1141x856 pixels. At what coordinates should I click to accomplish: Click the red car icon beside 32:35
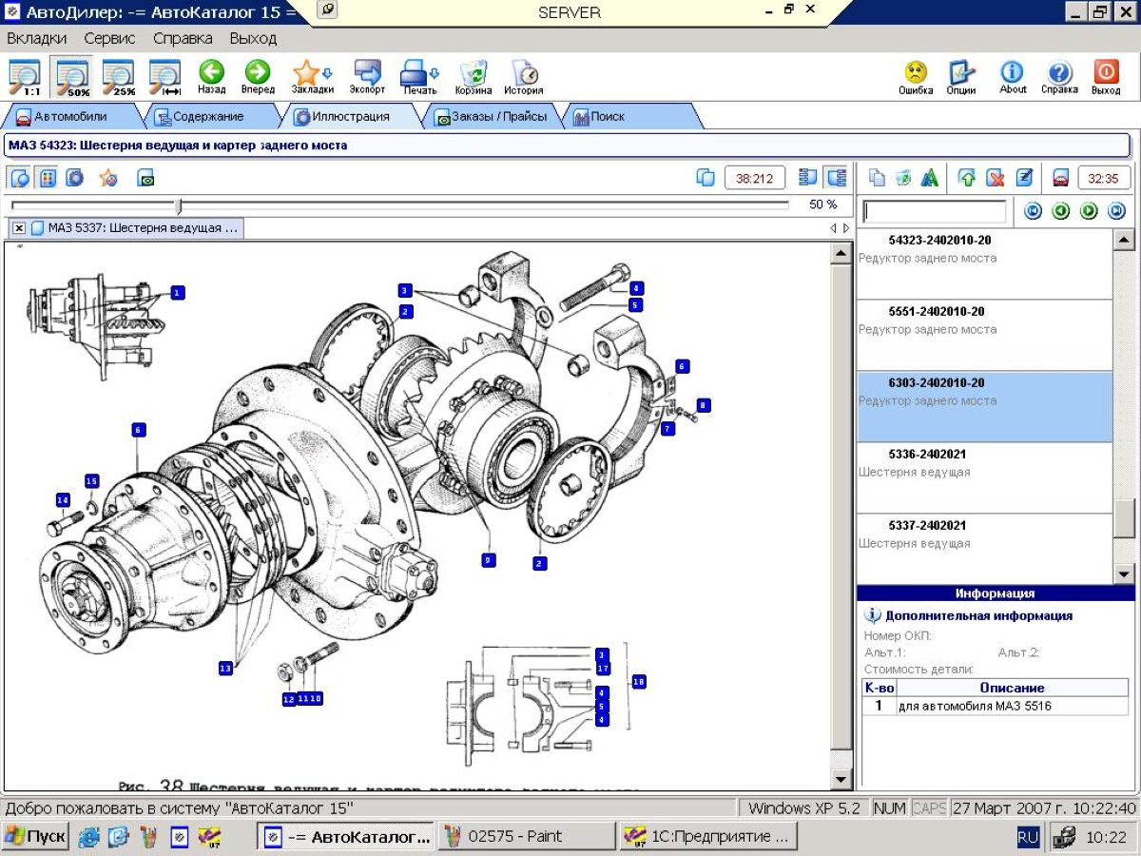(x=1061, y=178)
